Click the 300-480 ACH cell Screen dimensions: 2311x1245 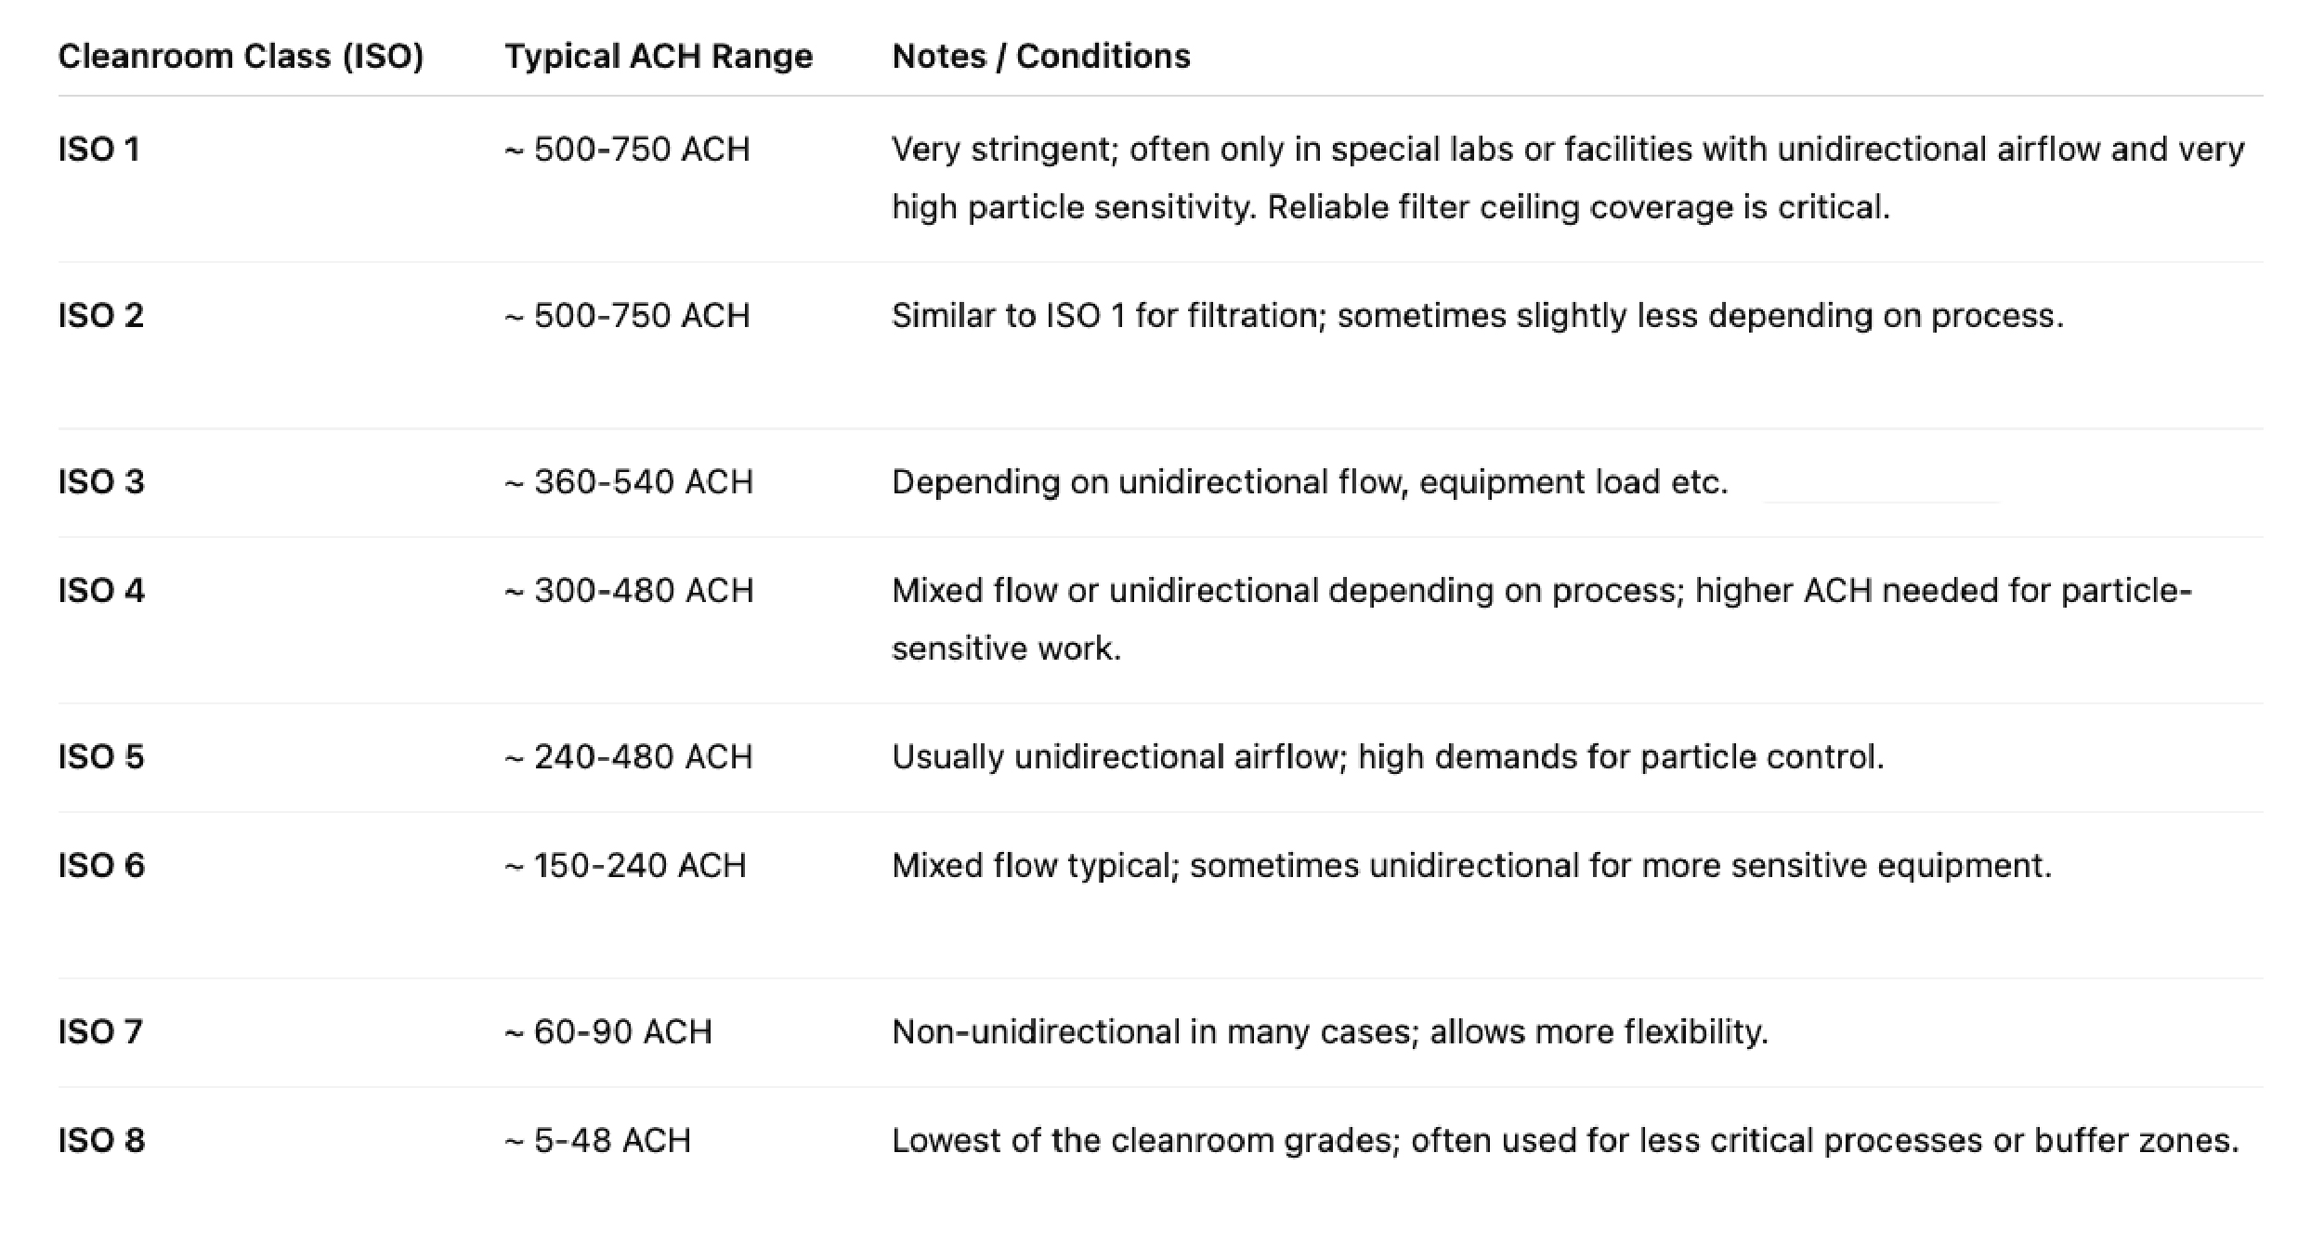[629, 591]
